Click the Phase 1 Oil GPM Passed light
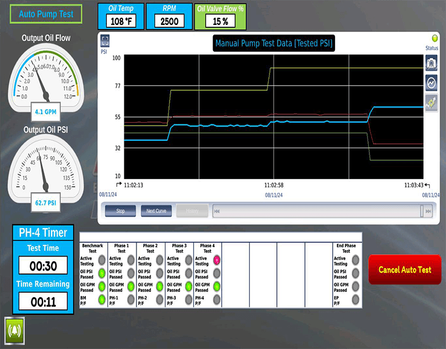 (131, 286)
